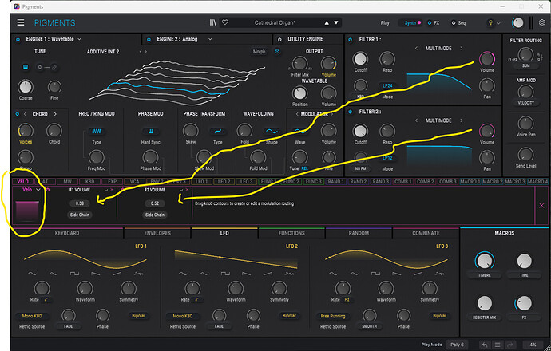The height and width of the screenshot is (351, 551).
Task: Click the Phase Transform Type curve icon
Action: point(218,132)
